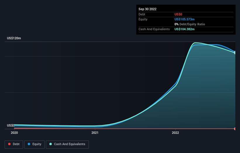Click the Debt value US$0 in tooltip

[178, 14]
